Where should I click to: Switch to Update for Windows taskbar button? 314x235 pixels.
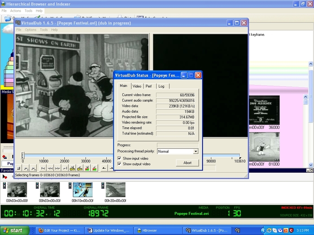click(109, 231)
